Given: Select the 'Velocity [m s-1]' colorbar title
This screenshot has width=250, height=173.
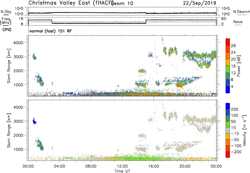Looking at the screenshot, I should (x=244, y=130).
